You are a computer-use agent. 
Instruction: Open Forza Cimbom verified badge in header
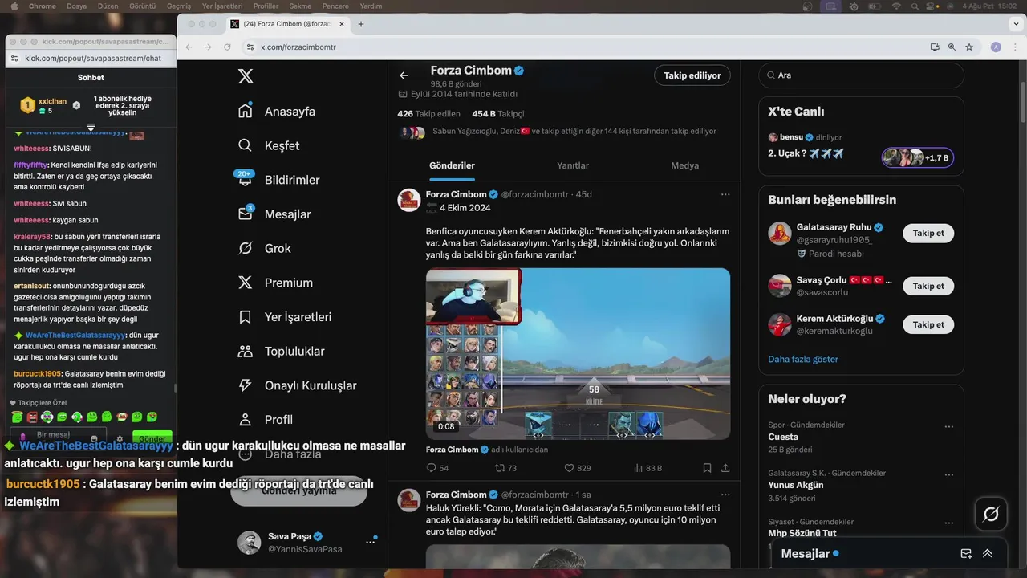(519, 71)
